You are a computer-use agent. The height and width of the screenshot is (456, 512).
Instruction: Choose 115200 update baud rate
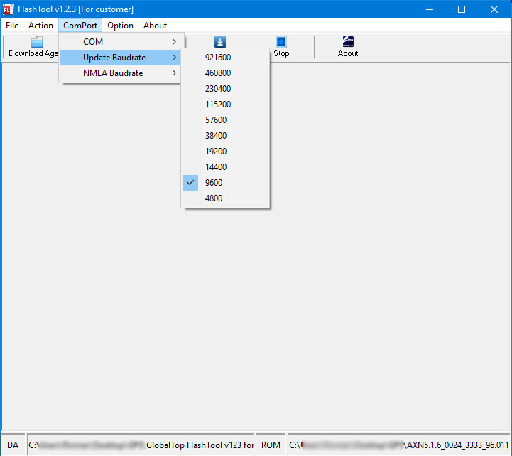(x=218, y=105)
